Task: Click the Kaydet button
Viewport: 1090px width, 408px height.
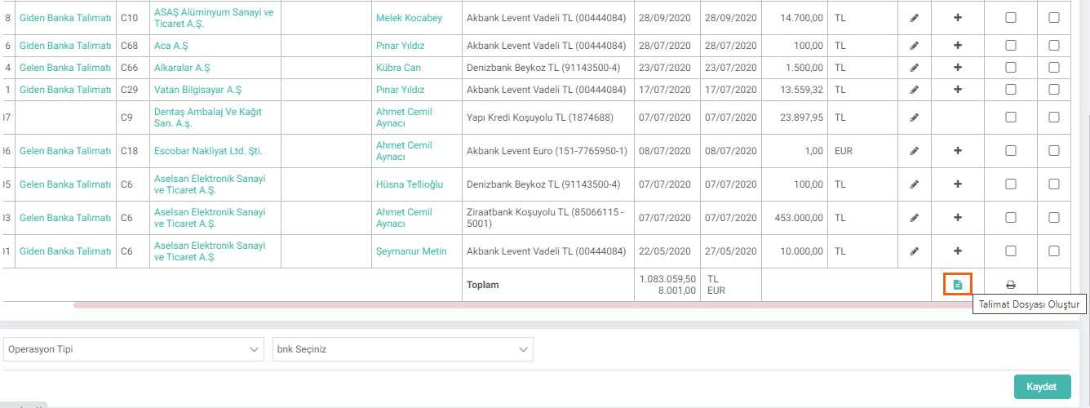Action: (x=1042, y=386)
